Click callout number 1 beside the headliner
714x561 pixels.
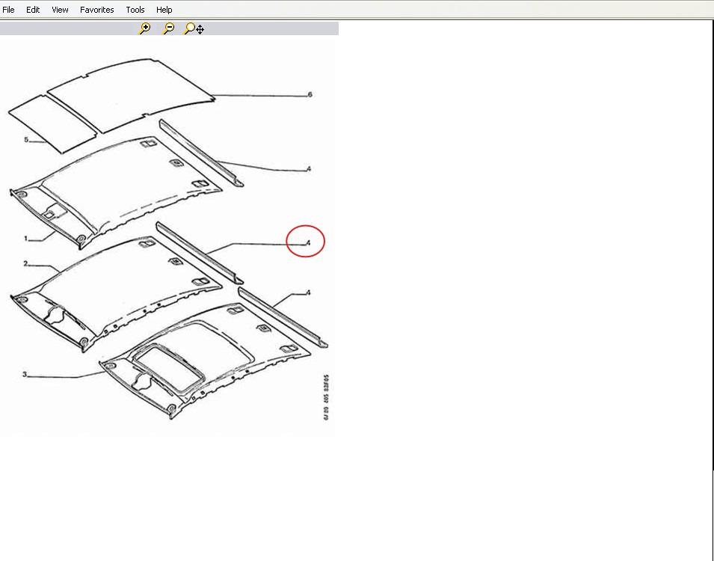(25, 239)
